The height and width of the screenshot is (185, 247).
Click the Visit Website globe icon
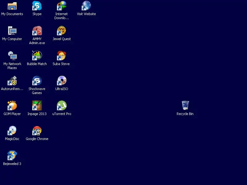click(86, 6)
